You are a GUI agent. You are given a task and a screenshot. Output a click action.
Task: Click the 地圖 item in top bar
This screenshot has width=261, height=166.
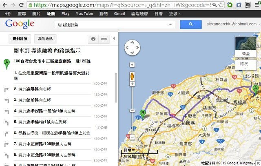click(x=51, y=13)
